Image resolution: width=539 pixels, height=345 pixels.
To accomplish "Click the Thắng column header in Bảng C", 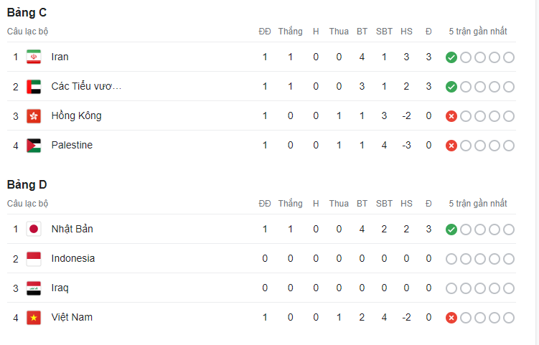I will coord(291,32).
